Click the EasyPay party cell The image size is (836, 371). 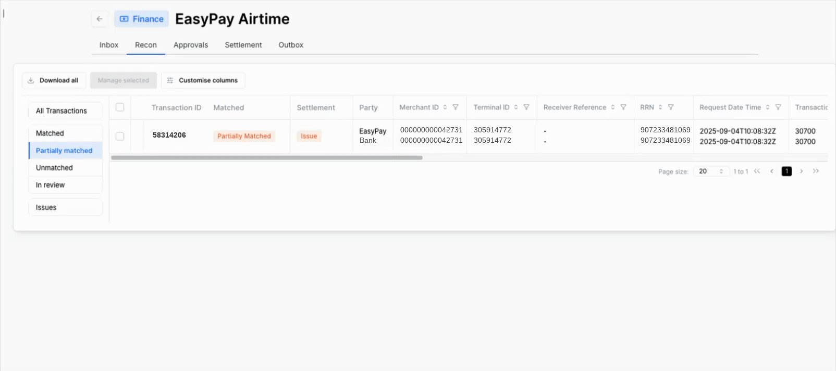[x=373, y=131]
